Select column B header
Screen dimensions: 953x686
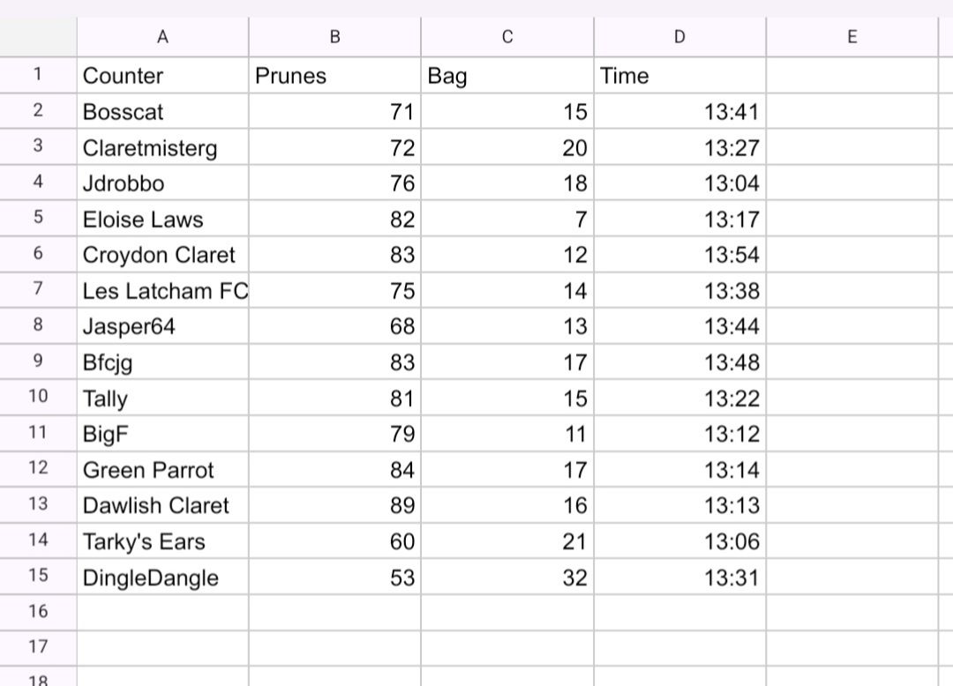pyautogui.click(x=334, y=37)
